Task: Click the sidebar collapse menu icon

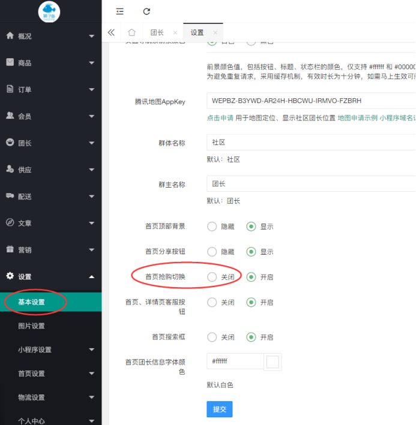Action: (x=120, y=11)
